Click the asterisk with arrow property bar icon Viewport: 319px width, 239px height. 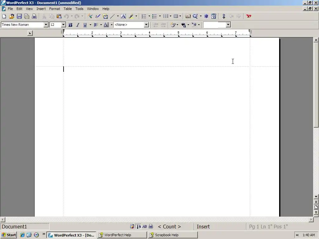(194, 25)
